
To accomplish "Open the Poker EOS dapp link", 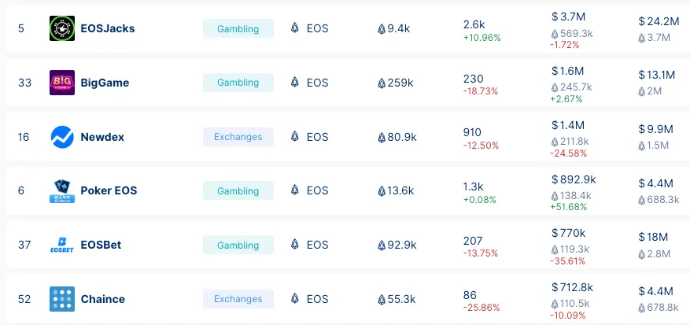I will coord(109,190).
